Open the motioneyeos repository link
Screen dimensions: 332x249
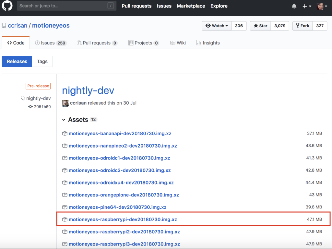tap(51, 25)
